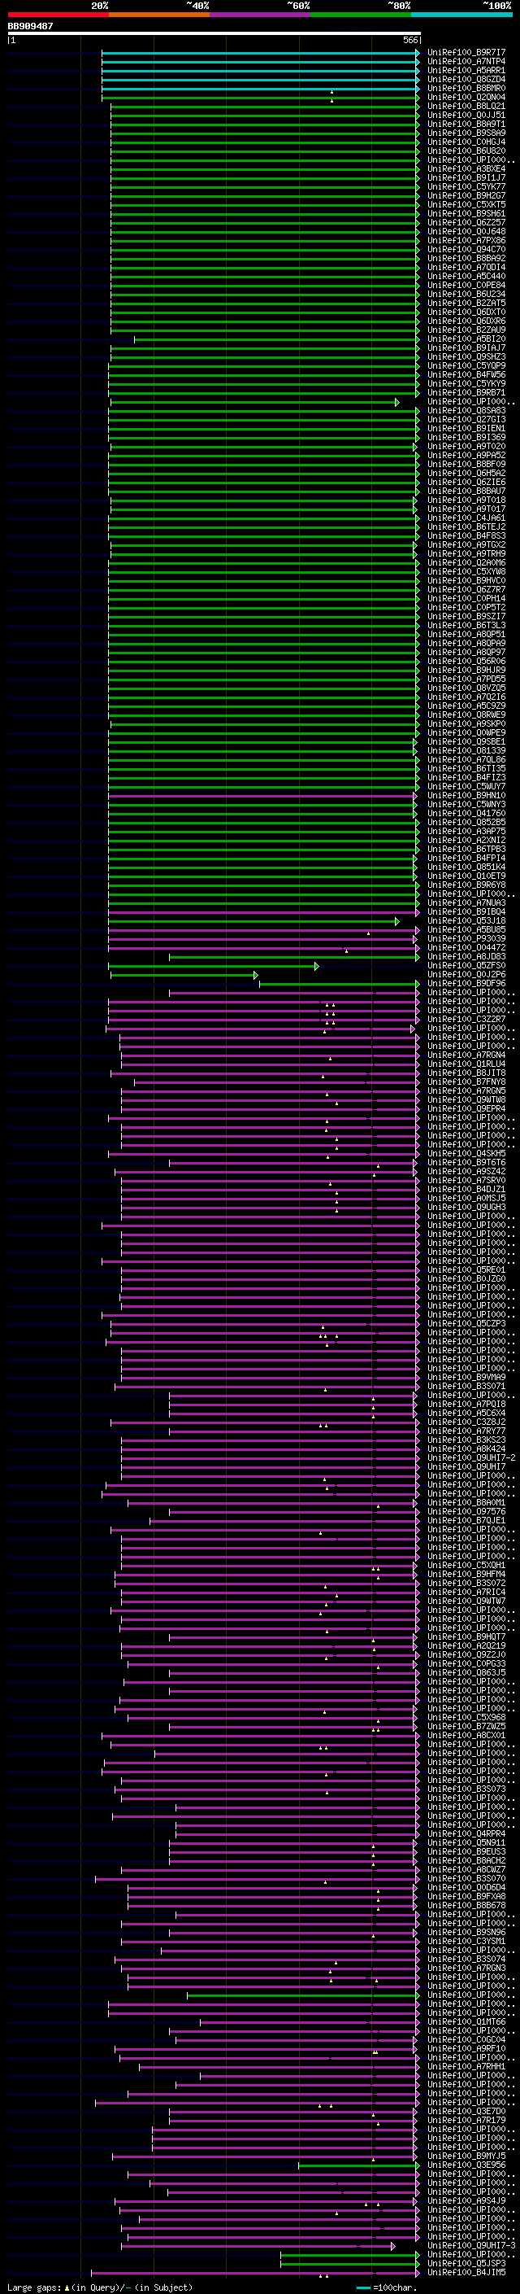Select the UniRef100_A3BXE4 hit label

(466, 168)
